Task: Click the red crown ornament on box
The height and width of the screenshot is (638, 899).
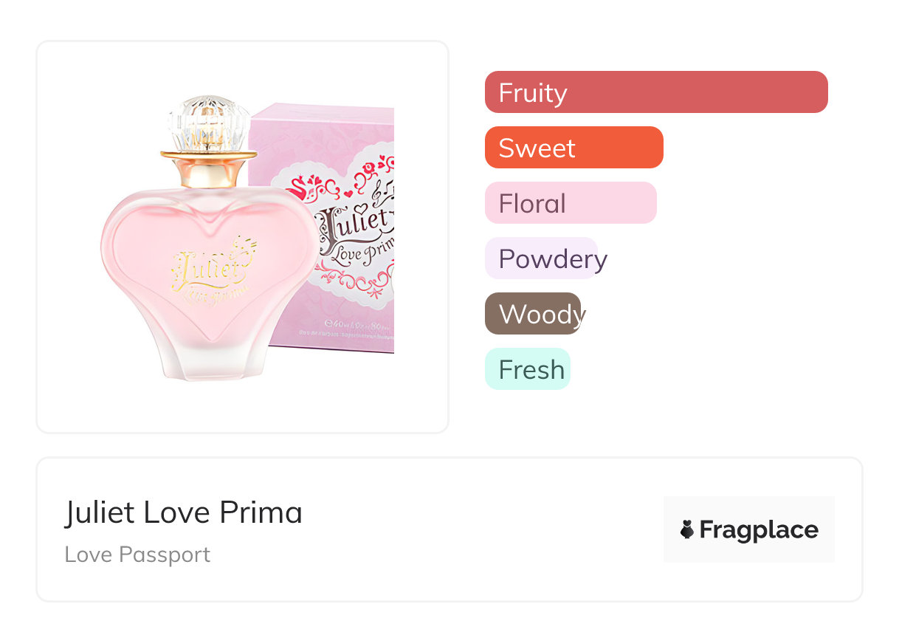Action: pyautogui.click(x=297, y=189)
